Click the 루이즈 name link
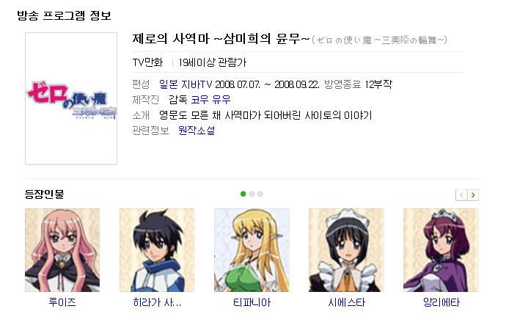The image size is (506, 314). point(62,302)
